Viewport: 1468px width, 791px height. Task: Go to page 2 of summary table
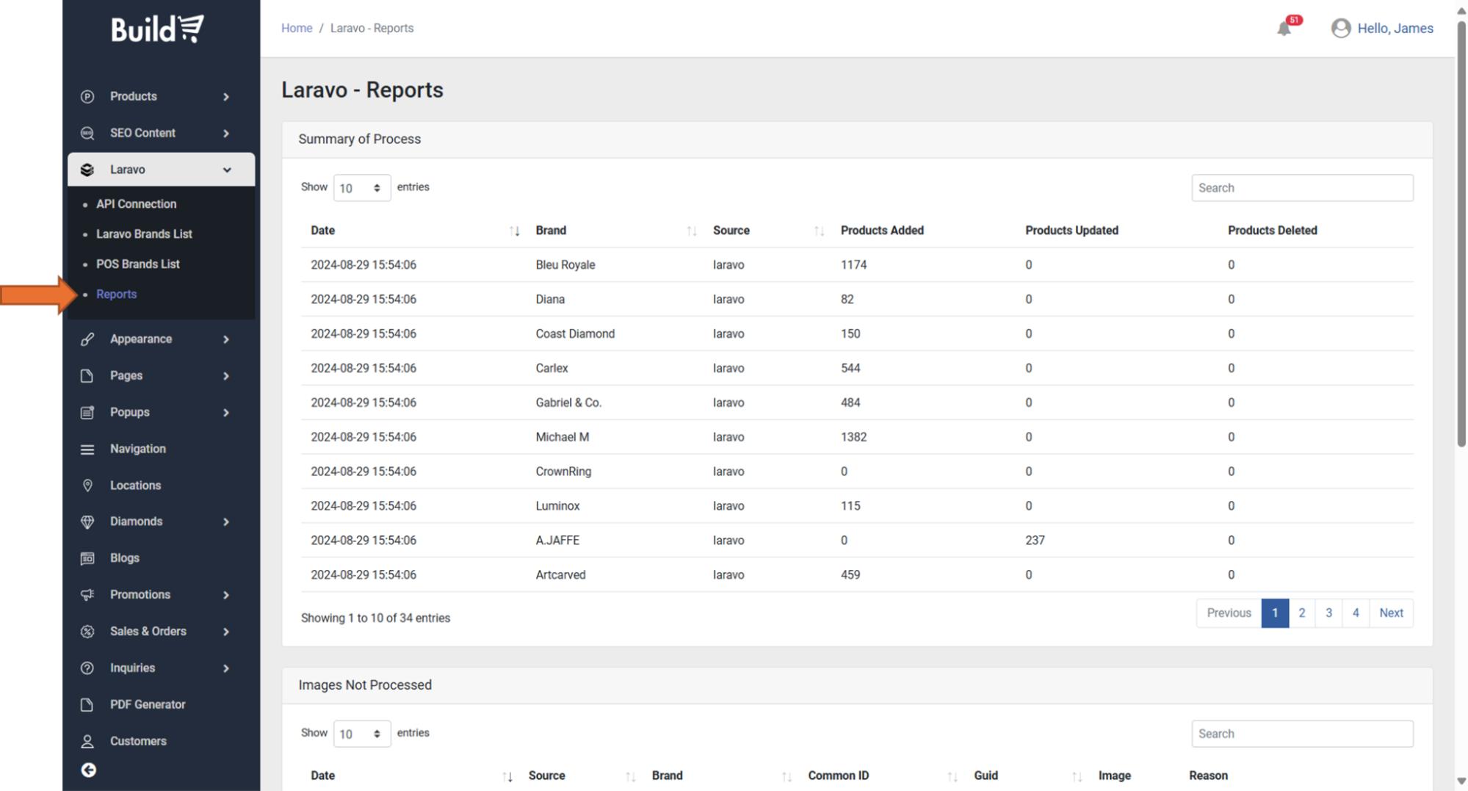coord(1301,613)
